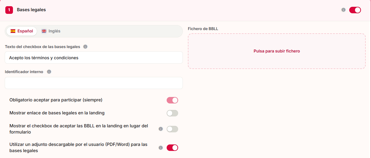Screen dimensions: 371x158
Task: Click the red number 1 badge
Action: point(9,10)
